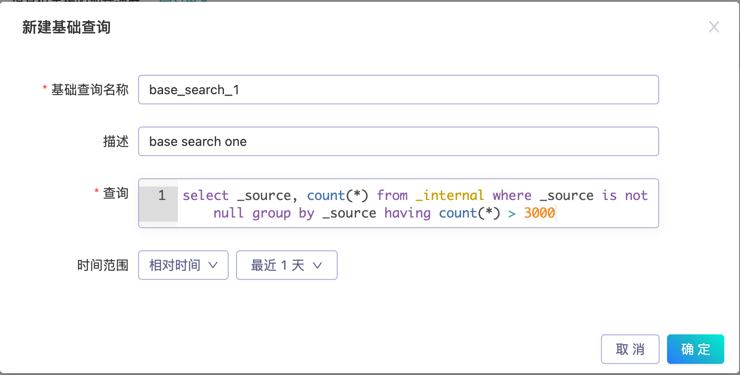Click inside the SQL query editor
This screenshot has height=375, width=740.
pyautogui.click(x=398, y=203)
